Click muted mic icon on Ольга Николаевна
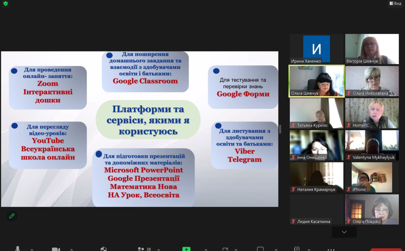This screenshot has height=251, width=405. pos(349,93)
